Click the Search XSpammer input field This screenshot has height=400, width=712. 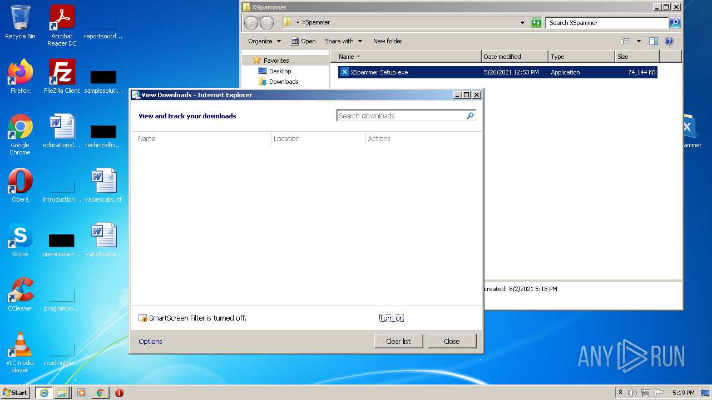(x=607, y=23)
